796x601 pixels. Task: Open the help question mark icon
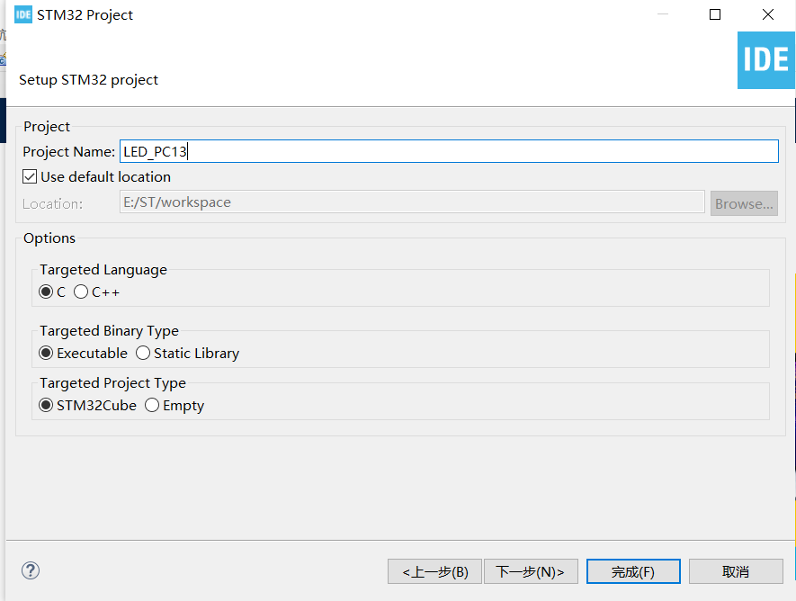[x=31, y=570]
